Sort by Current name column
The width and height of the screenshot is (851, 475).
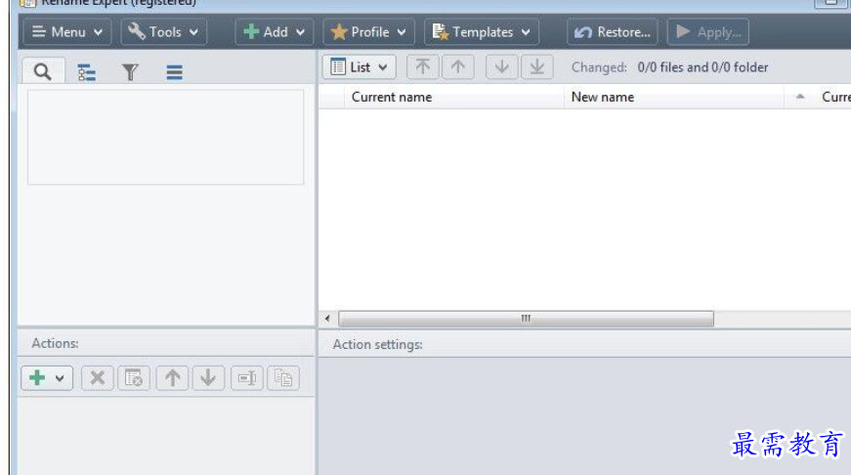(453, 97)
